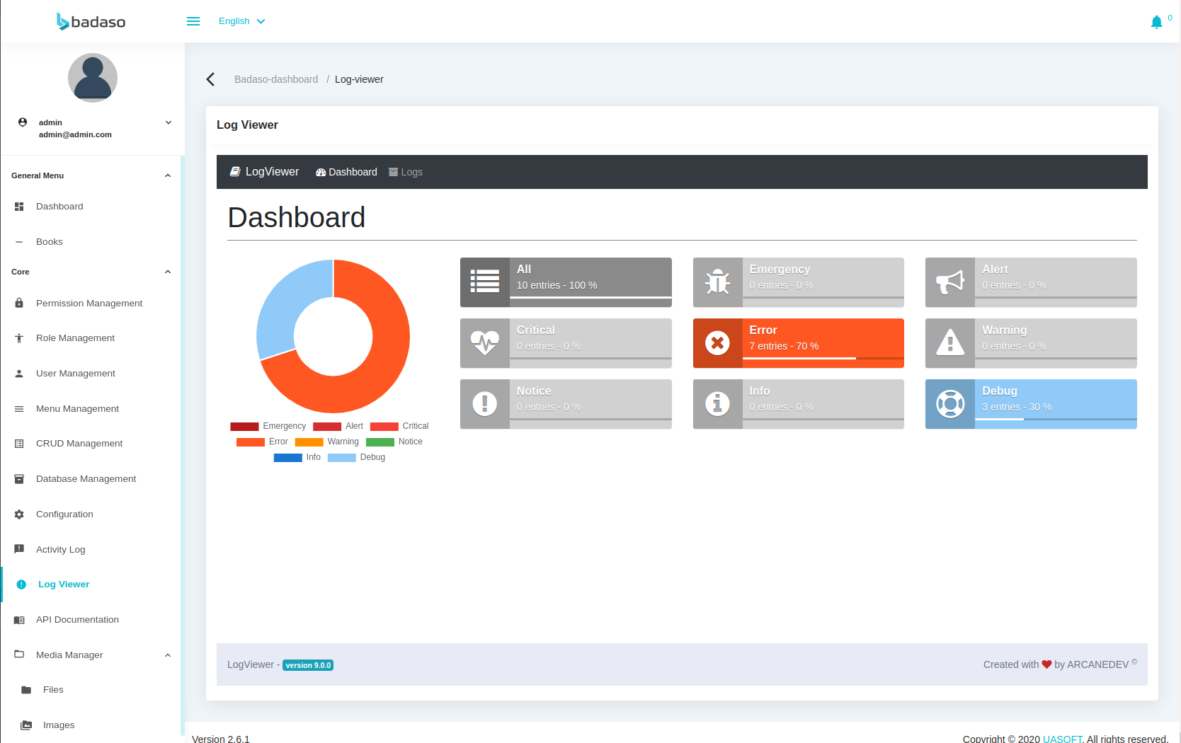The height and width of the screenshot is (743, 1181).
Task: Toggle Error legend item in chart
Action: (263, 442)
